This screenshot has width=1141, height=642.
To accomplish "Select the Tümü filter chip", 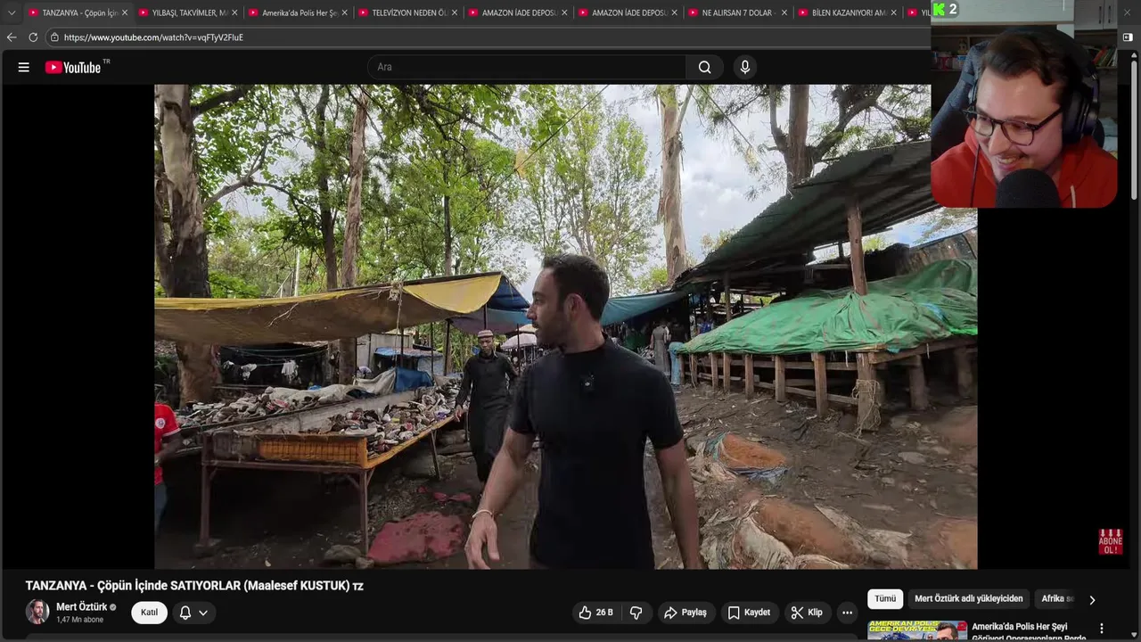I will 885,599.
